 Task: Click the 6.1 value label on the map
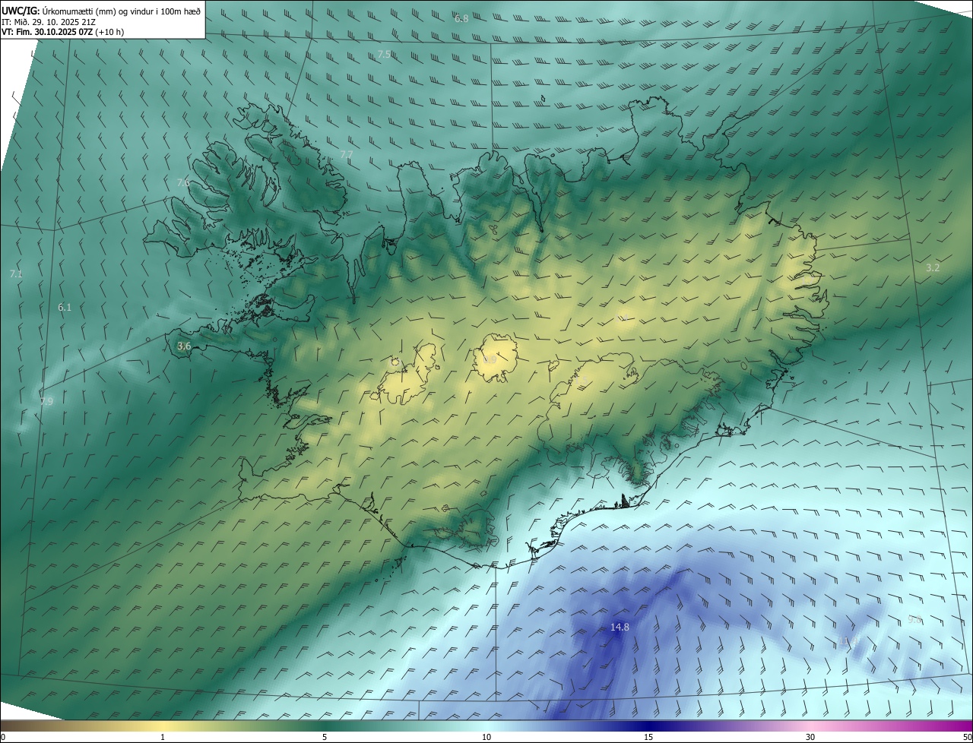65,307
